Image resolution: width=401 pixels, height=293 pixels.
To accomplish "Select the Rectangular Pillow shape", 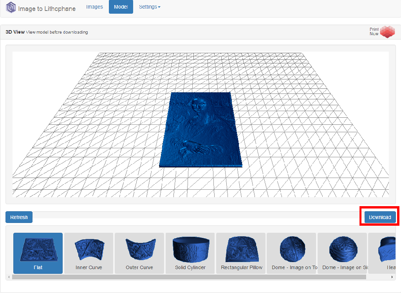I will click(x=241, y=253).
